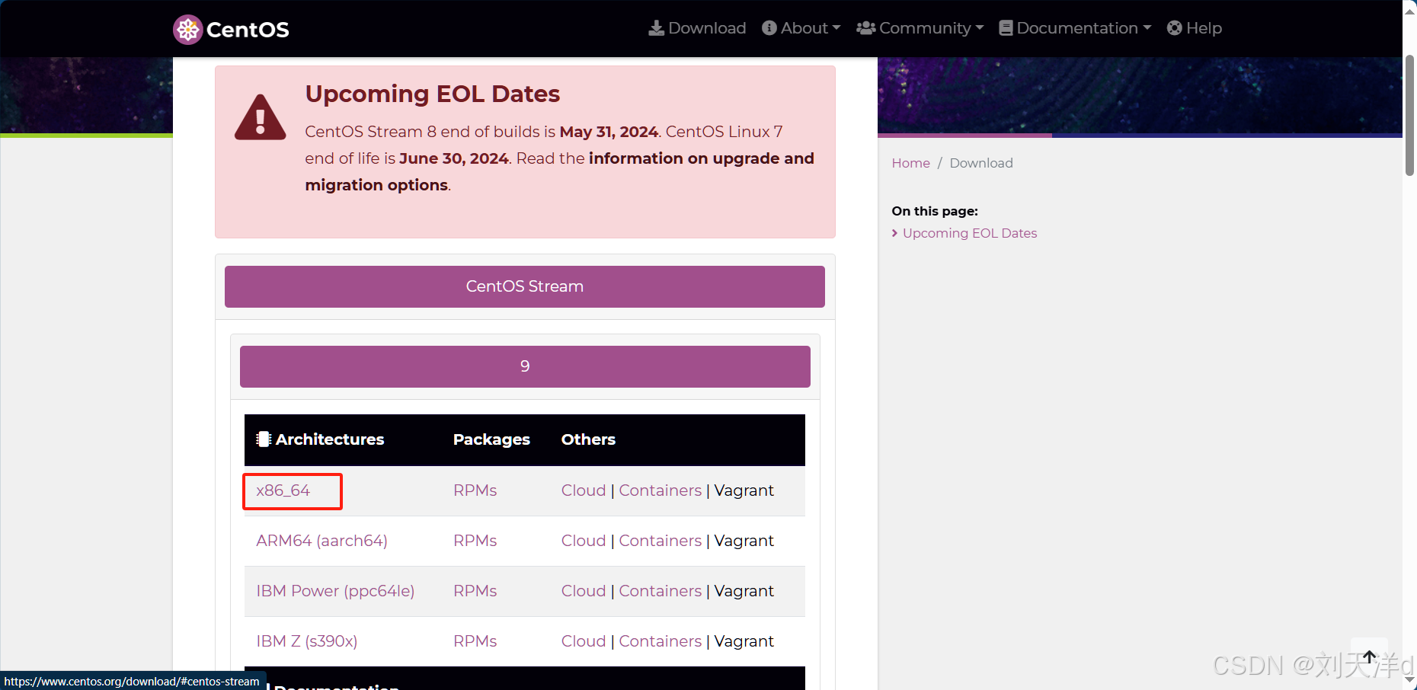Open the Download nav link
This screenshot has width=1417, height=690.
pyautogui.click(x=697, y=28)
